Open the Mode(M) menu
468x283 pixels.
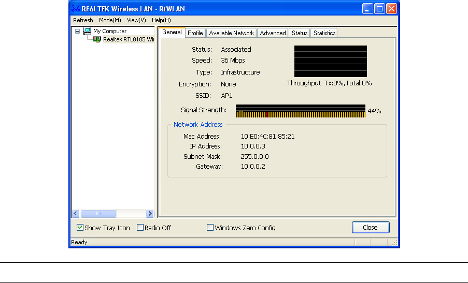coord(110,20)
